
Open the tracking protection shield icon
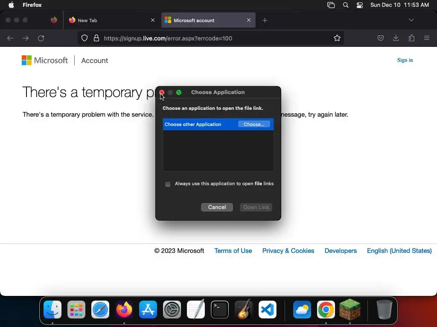(x=84, y=38)
